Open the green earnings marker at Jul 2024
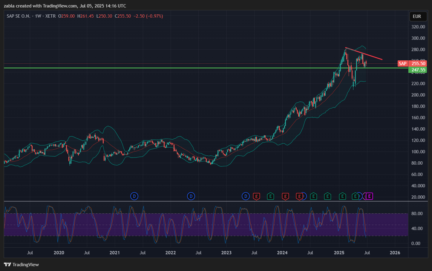Viewport: 432px width, 271px height. (x=313, y=196)
